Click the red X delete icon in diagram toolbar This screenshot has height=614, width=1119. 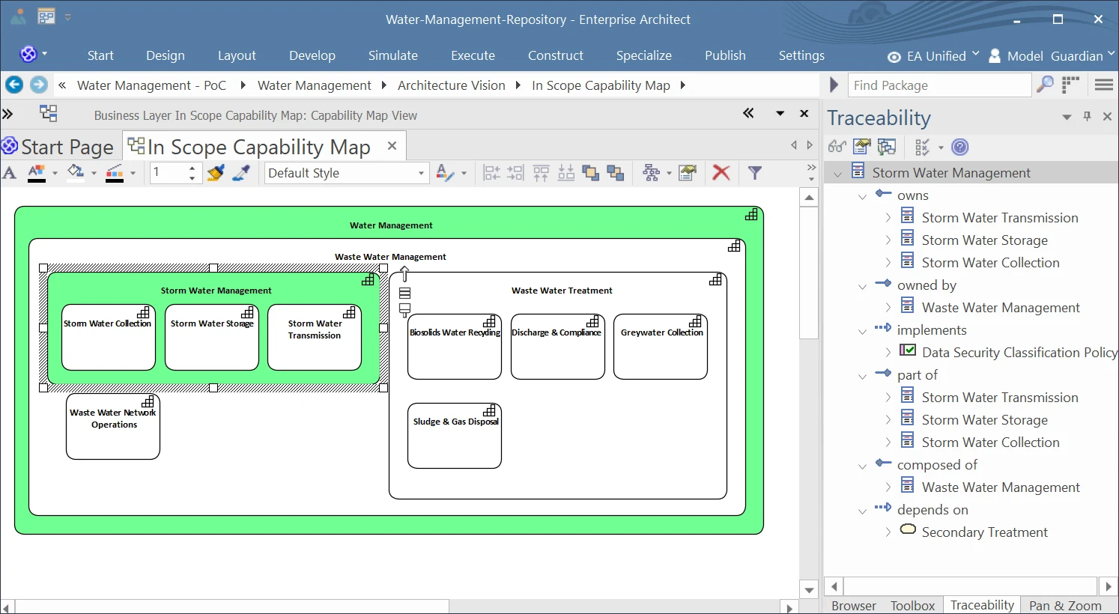tap(721, 173)
